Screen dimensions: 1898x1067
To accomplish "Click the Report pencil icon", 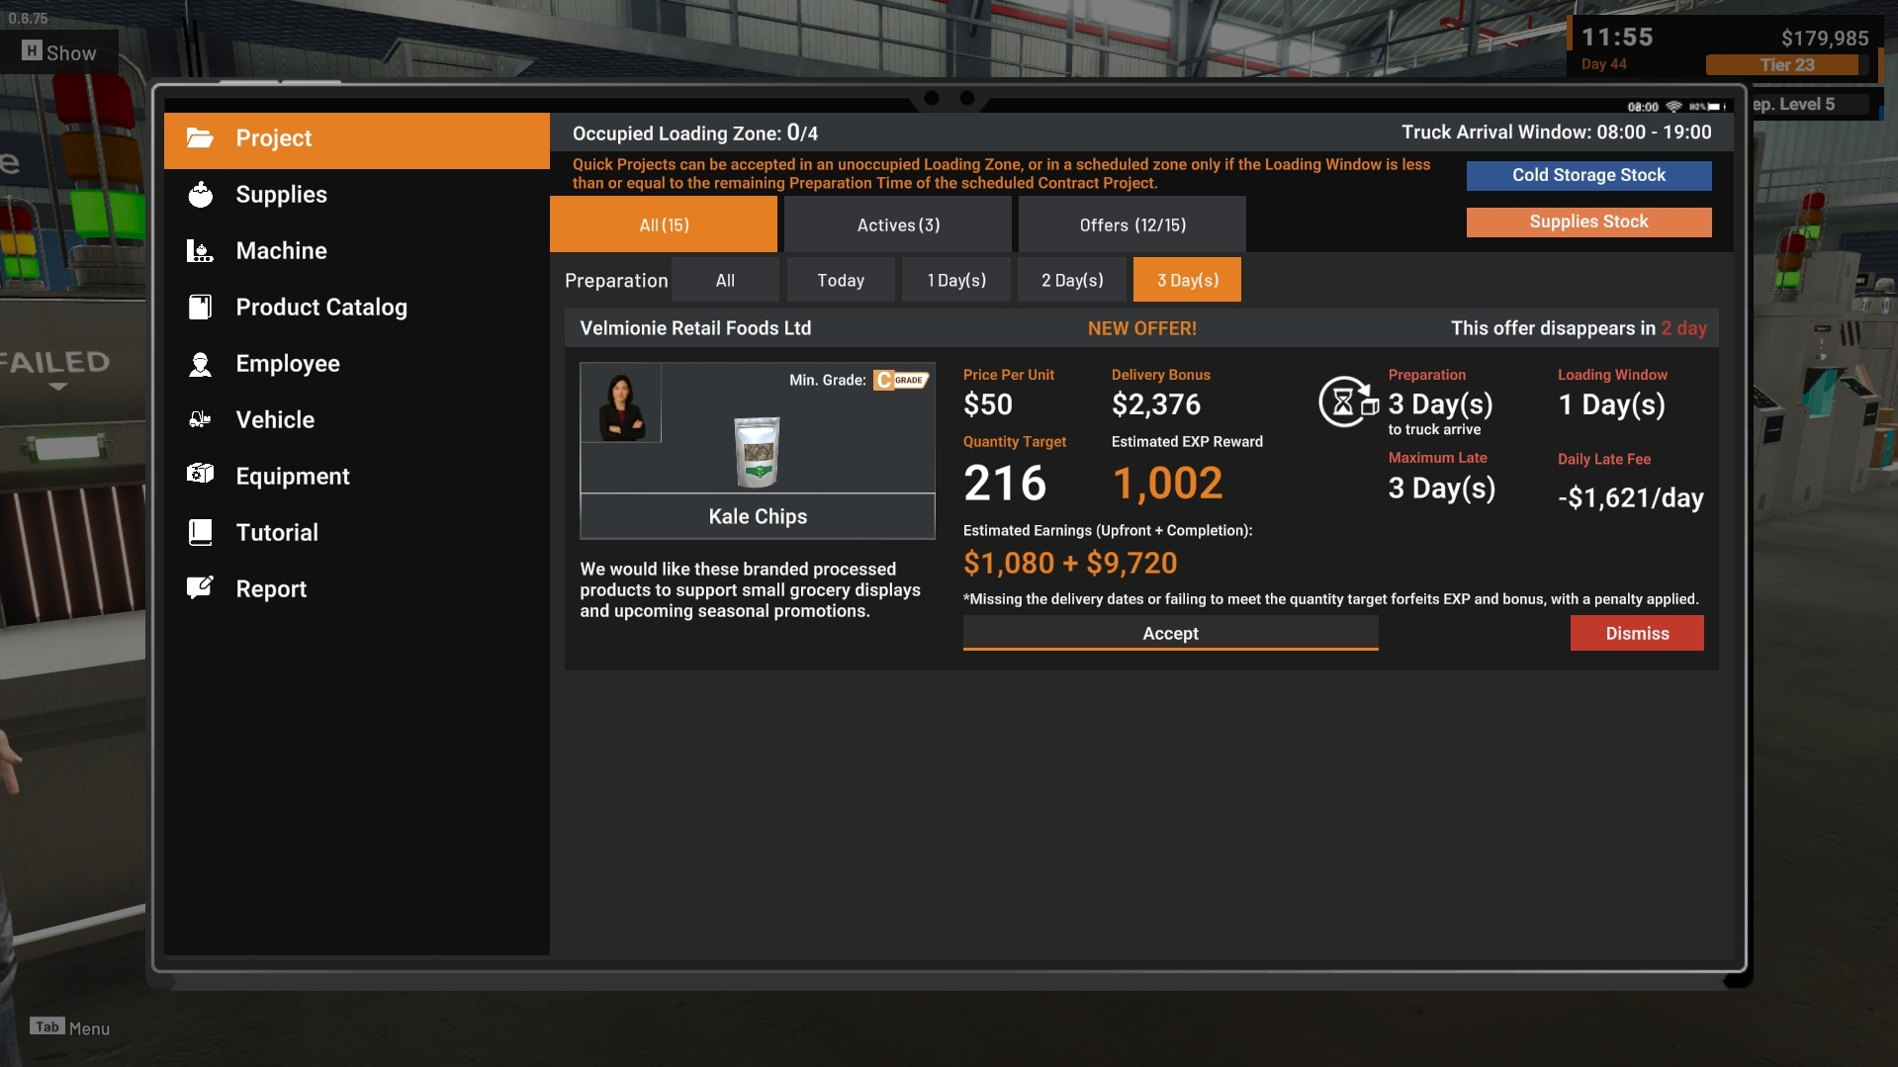I will click(x=200, y=588).
